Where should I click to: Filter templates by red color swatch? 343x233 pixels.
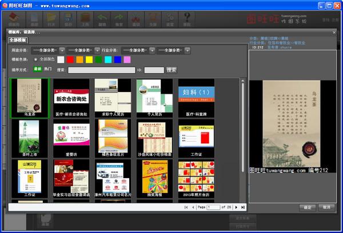[70, 59]
